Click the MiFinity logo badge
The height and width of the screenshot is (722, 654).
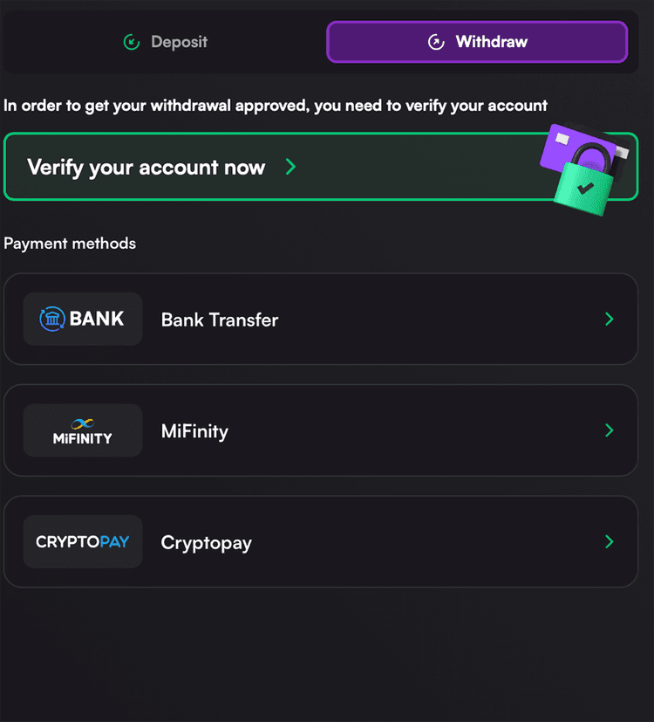(83, 430)
